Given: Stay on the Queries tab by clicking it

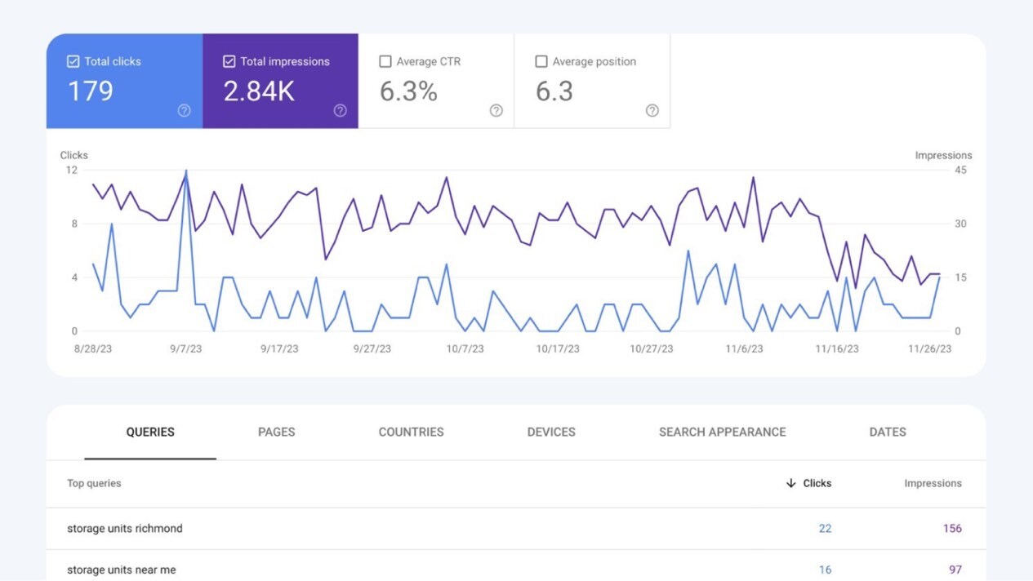Looking at the screenshot, I should [150, 432].
